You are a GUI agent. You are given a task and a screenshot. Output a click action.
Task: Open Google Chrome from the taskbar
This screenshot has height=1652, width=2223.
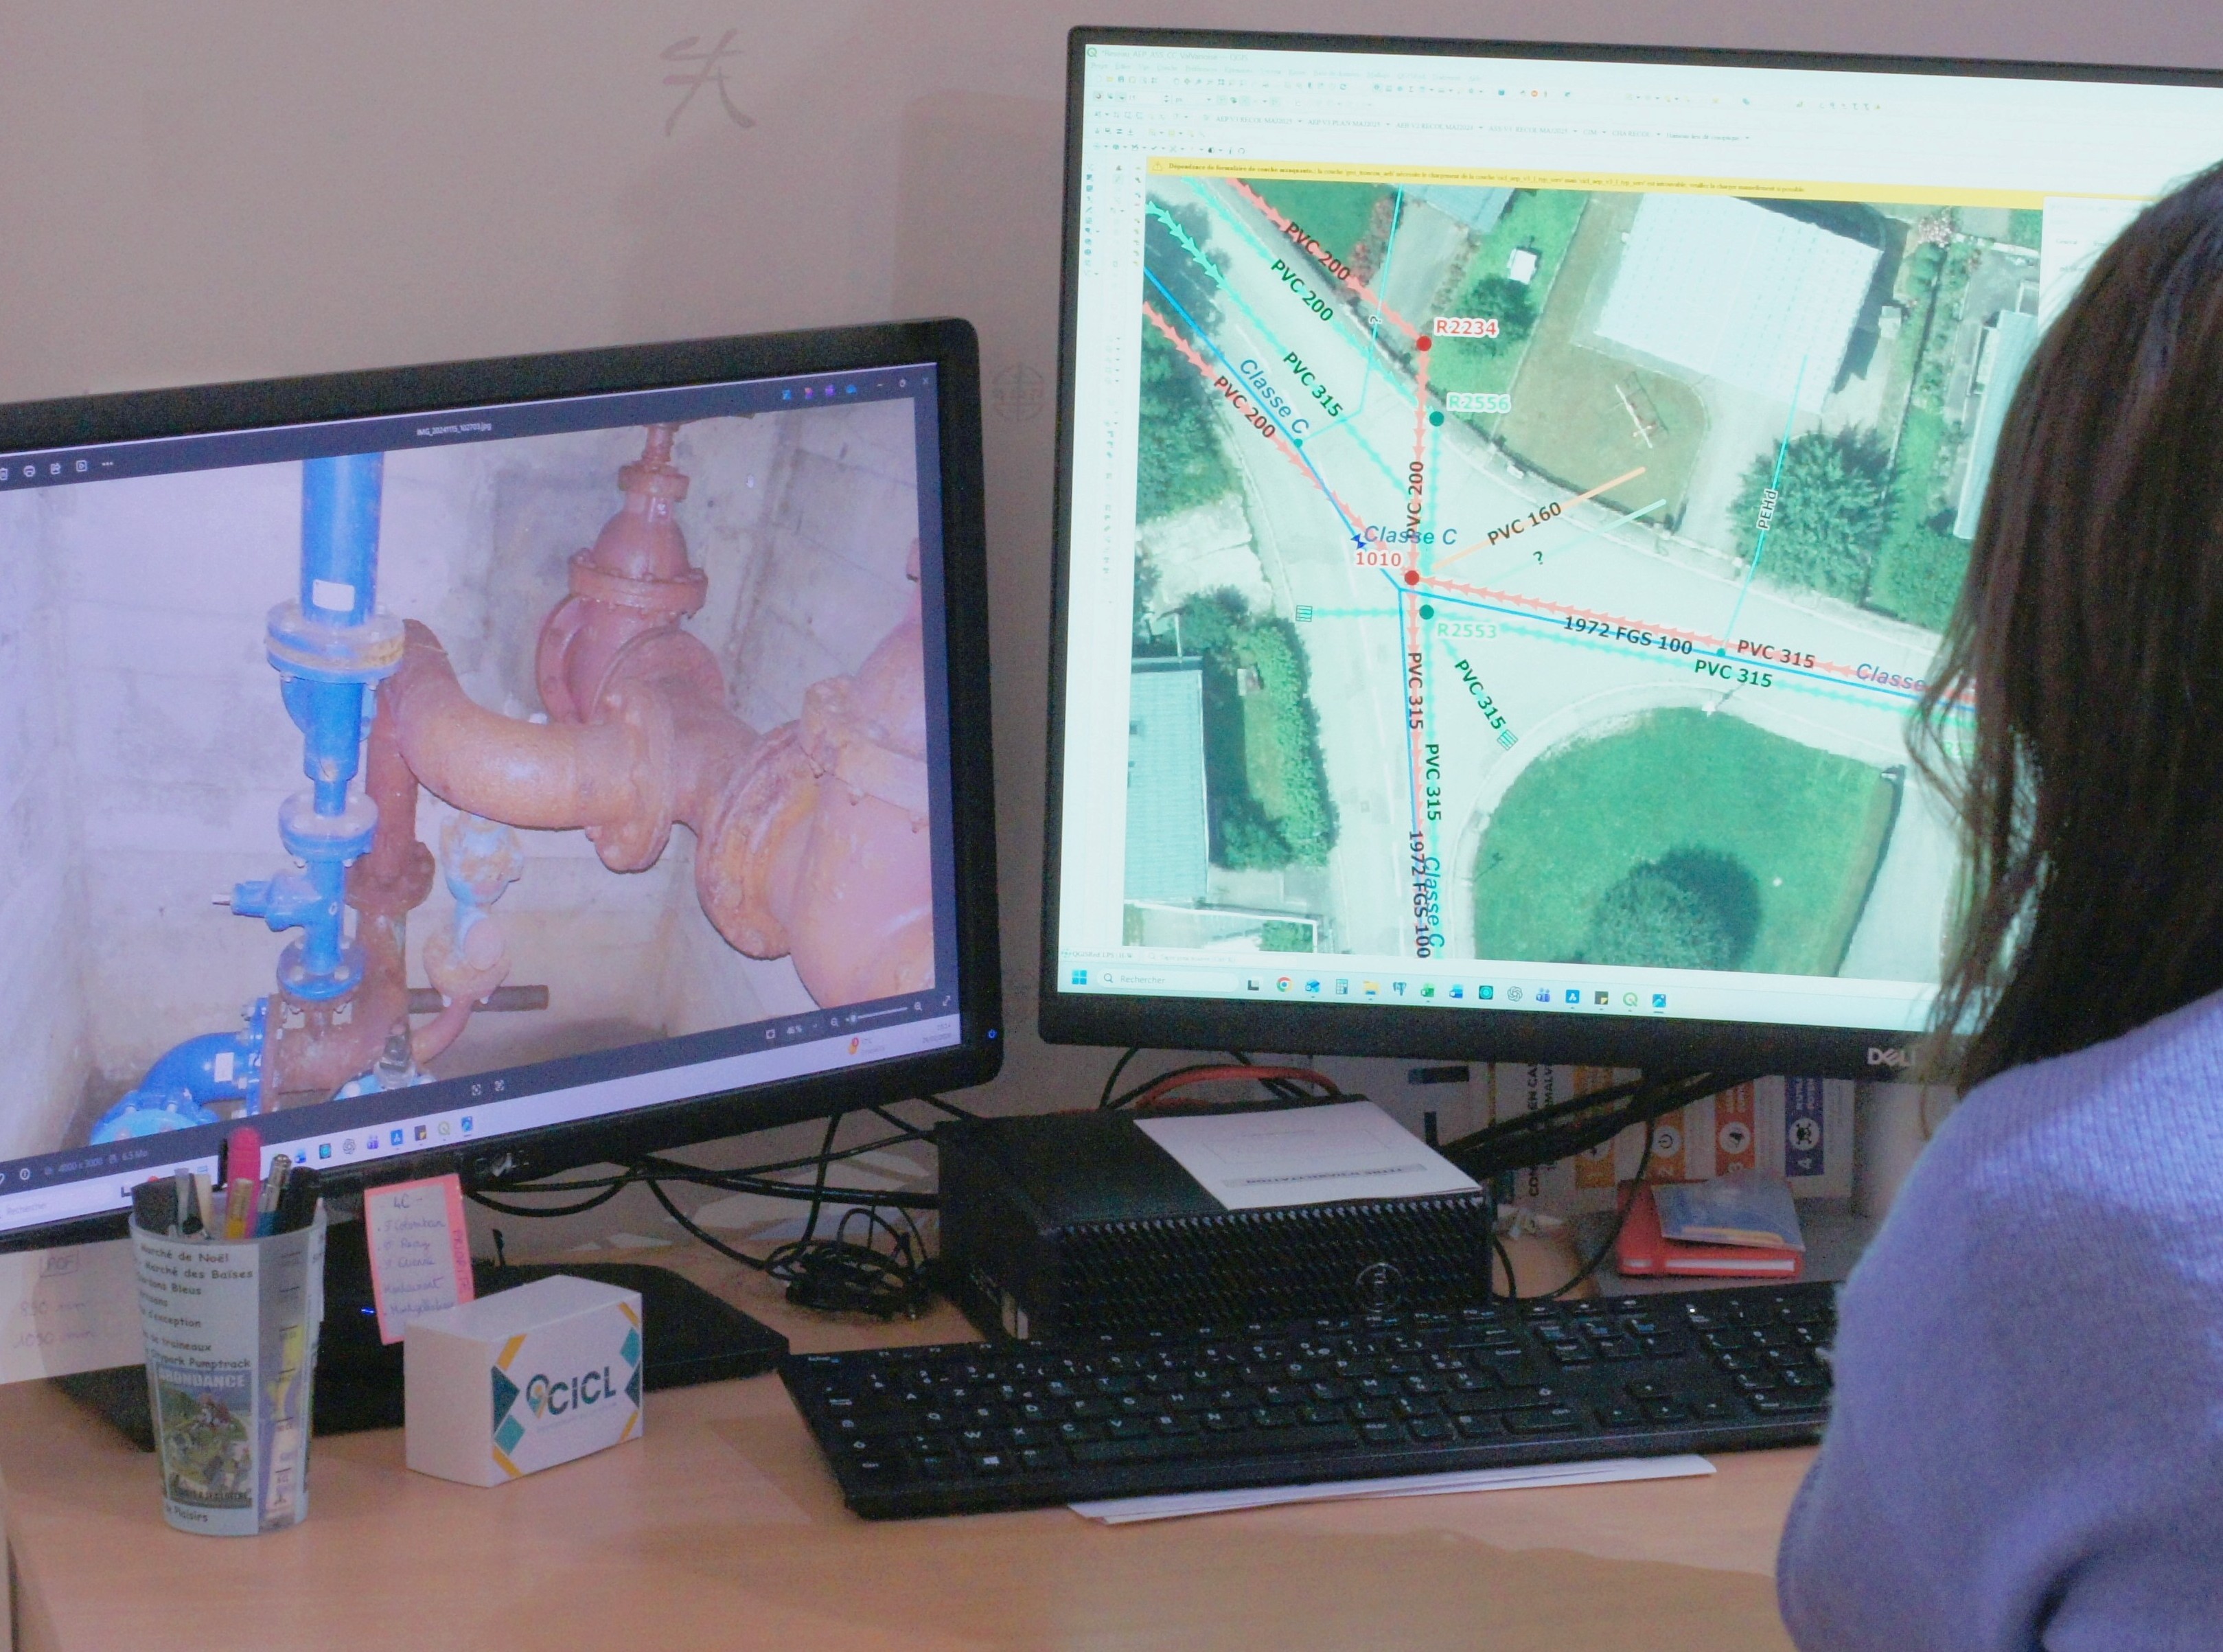[x=1285, y=985]
